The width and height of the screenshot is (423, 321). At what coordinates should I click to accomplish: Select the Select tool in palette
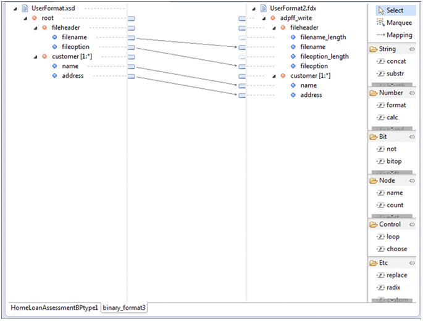pos(395,10)
